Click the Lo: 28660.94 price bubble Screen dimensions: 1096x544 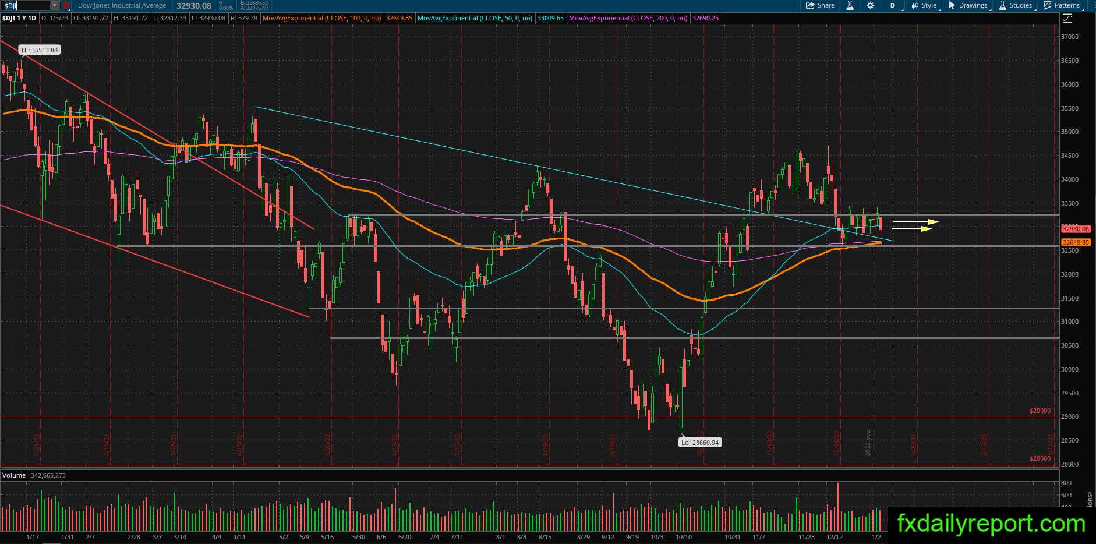(699, 443)
